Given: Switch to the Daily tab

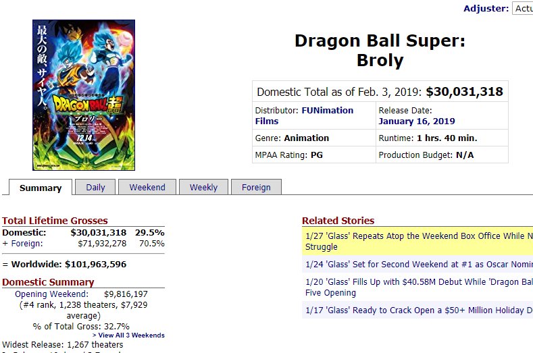Looking at the screenshot, I should tap(95, 187).
